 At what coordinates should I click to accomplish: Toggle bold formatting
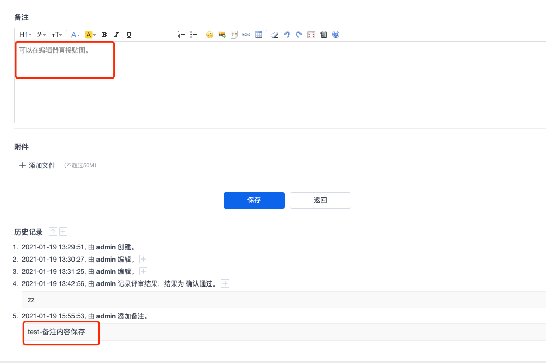click(104, 35)
